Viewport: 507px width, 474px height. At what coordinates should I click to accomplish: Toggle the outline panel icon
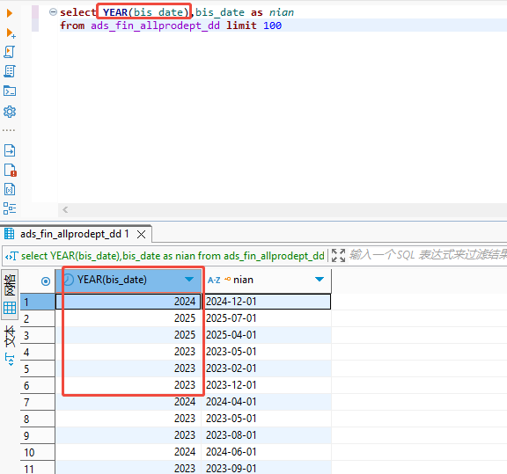tap(10, 208)
